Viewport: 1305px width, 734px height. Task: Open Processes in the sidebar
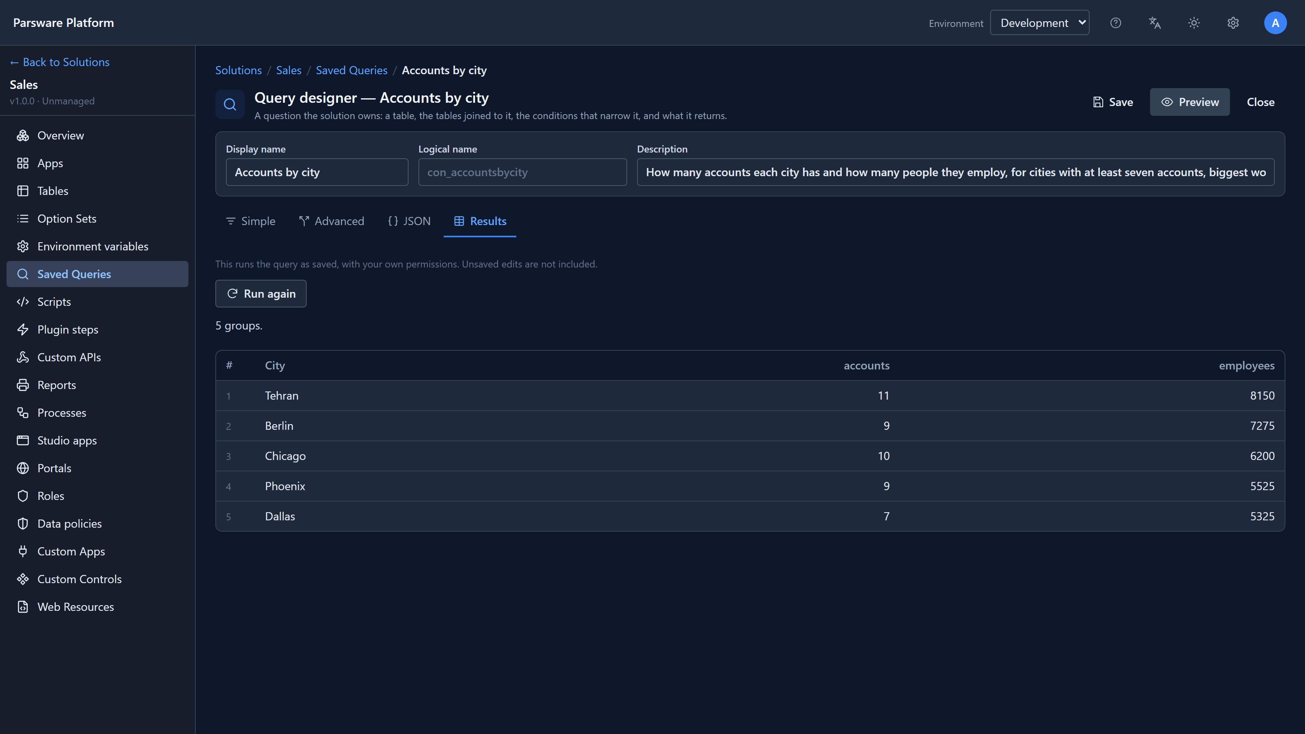(97, 413)
